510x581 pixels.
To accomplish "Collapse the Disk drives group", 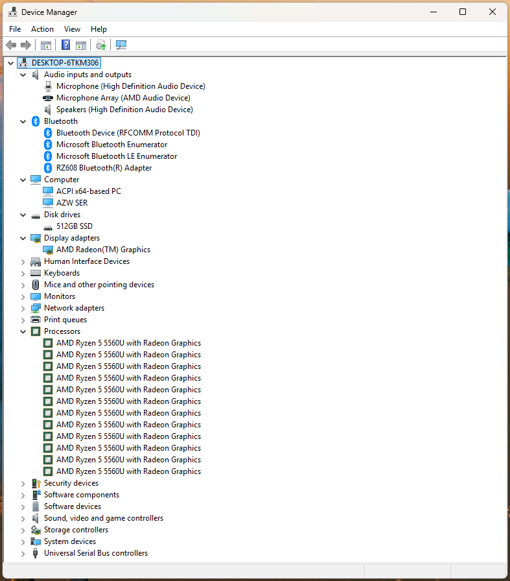I will [x=23, y=215].
